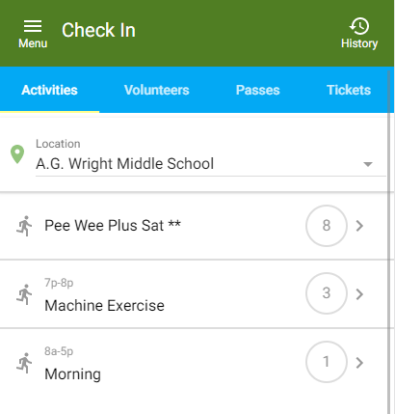395x414 pixels.
Task: Click the circled count 8 badge
Action: (x=327, y=226)
